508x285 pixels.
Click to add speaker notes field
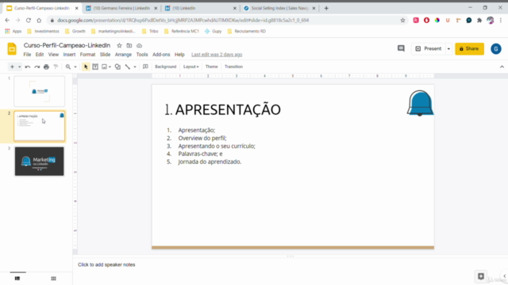tap(106, 264)
